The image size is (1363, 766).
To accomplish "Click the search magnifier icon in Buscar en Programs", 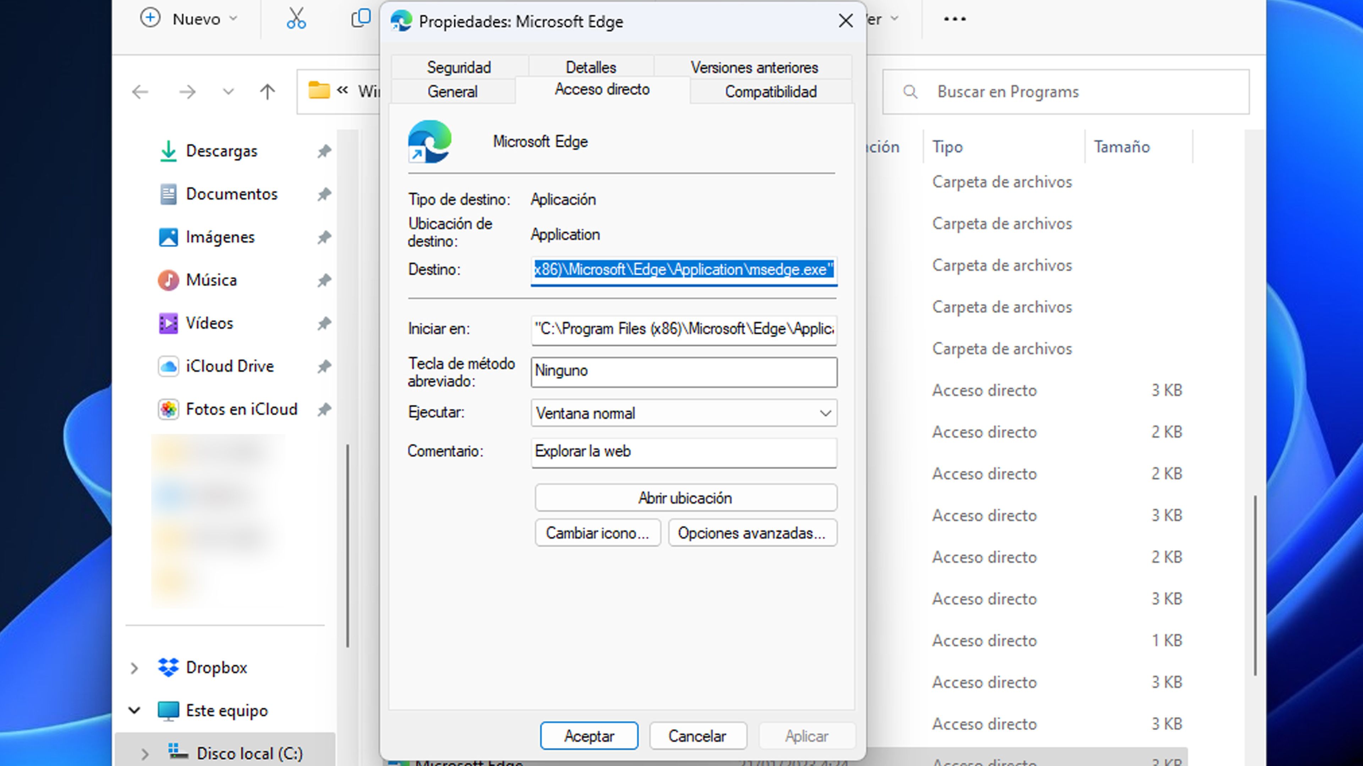I will point(910,92).
